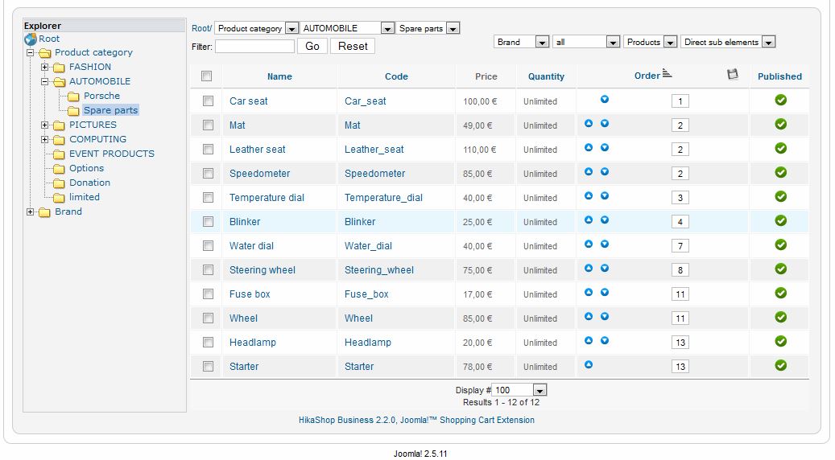This screenshot has width=835, height=460.
Task: Check the Car seat row checkbox
Action: [x=209, y=101]
